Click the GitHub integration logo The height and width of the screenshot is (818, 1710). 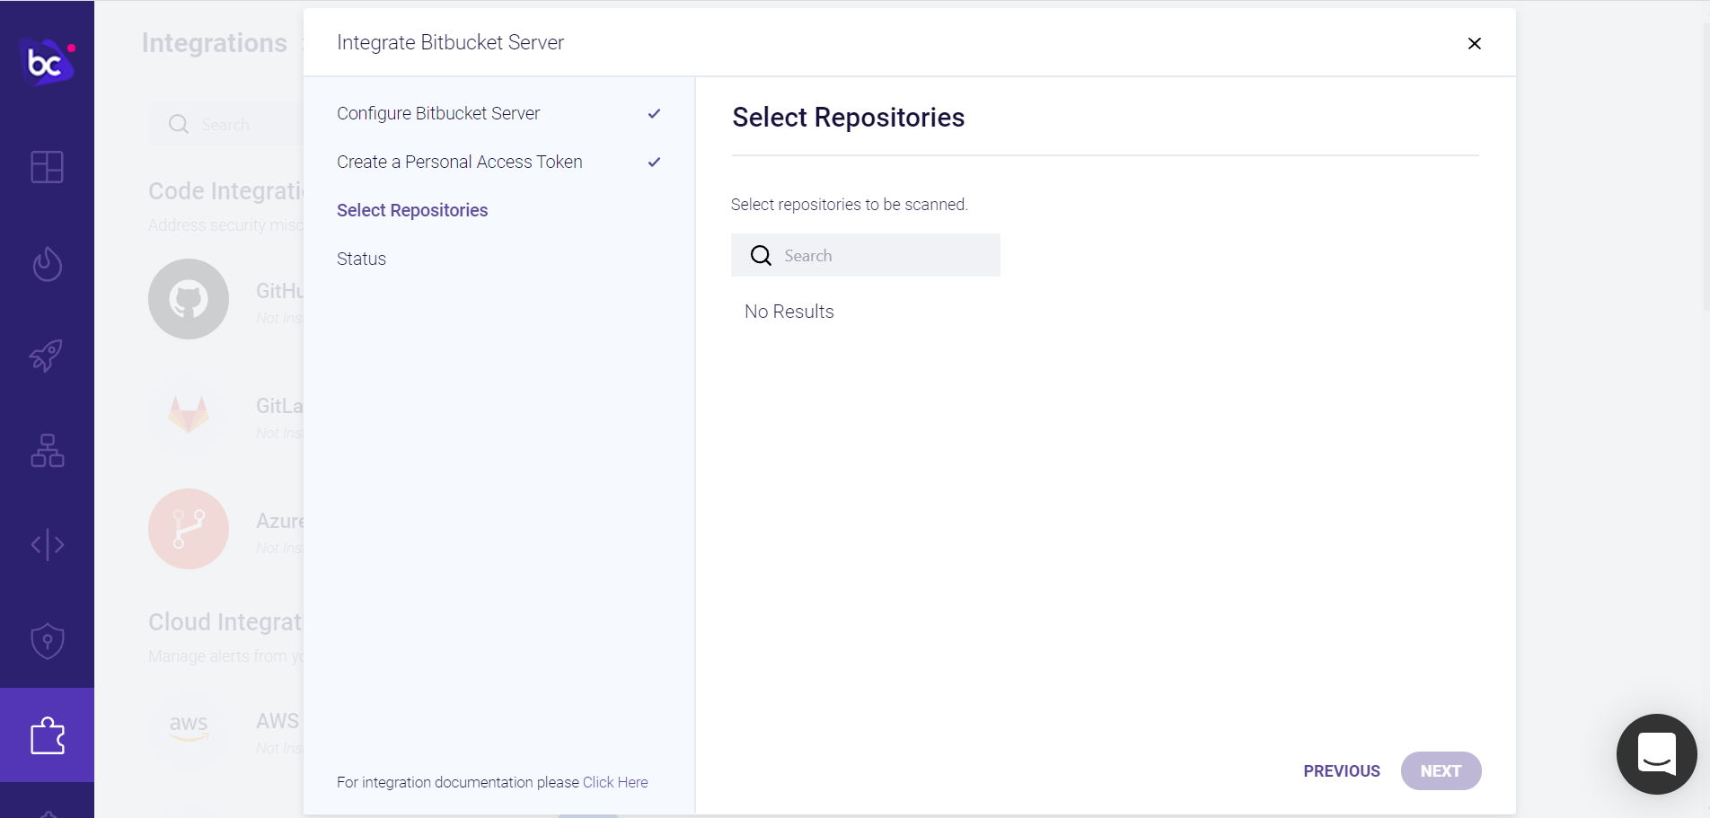pos(189,299)
